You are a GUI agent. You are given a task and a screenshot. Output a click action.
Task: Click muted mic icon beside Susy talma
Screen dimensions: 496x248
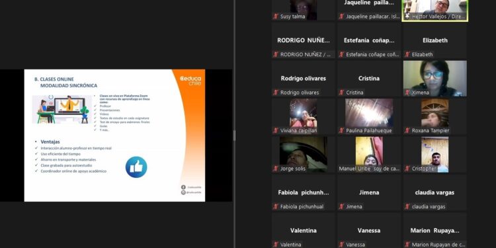coord(276,17)
